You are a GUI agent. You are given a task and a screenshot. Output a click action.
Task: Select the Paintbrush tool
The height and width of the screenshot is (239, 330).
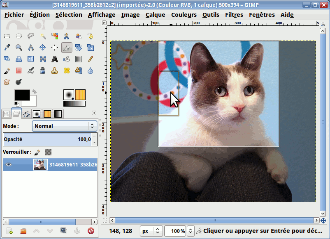[7, 71]
